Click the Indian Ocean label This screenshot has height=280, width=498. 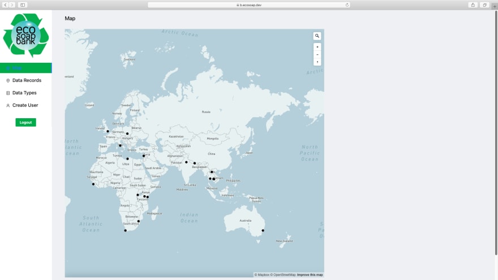coord(189,218)
